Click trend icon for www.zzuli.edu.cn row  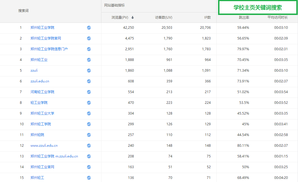click(89, 146)
